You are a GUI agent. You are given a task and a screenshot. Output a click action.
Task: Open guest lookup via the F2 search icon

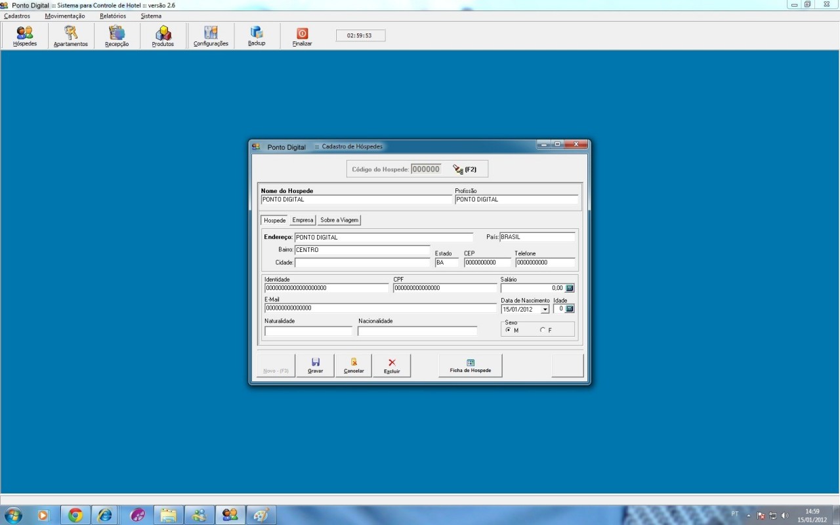tap(457, 168)
